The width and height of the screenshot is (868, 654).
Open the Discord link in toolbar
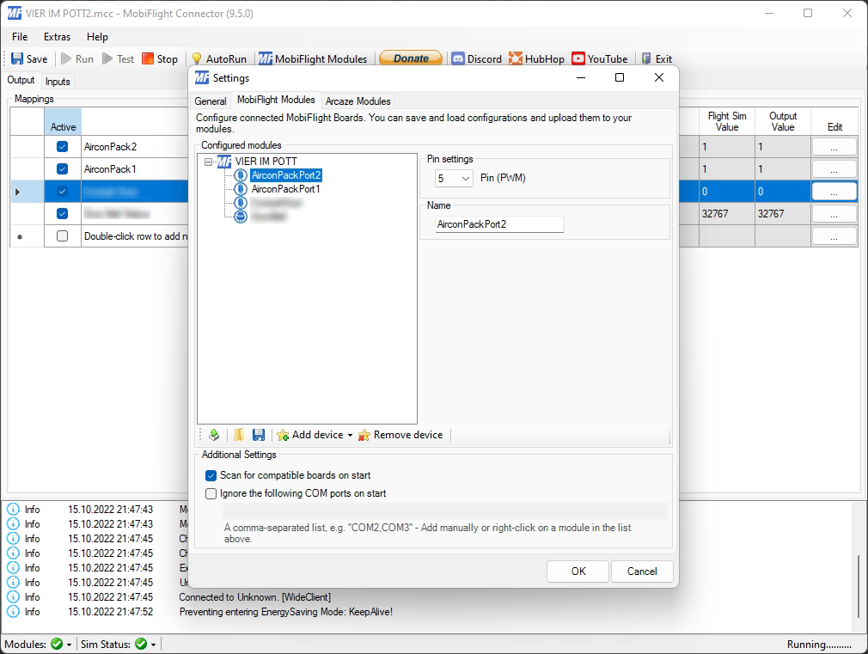476,59
